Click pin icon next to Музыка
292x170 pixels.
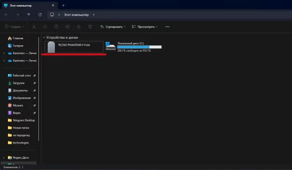(35, 105)
